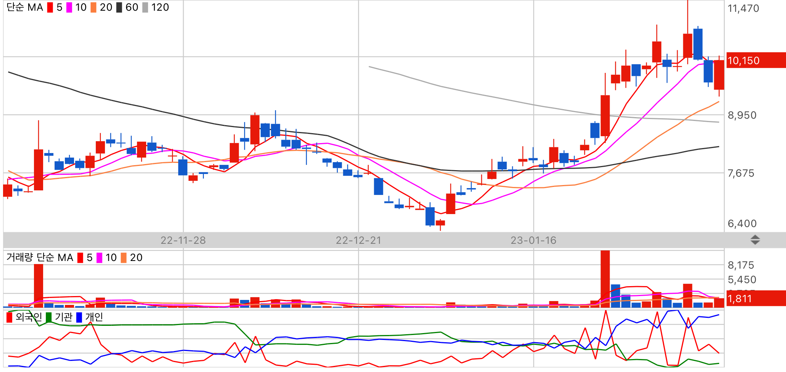Click the blue 개인 legend swatch
This screenshot has height=372, width=786.
coord(79,317)
